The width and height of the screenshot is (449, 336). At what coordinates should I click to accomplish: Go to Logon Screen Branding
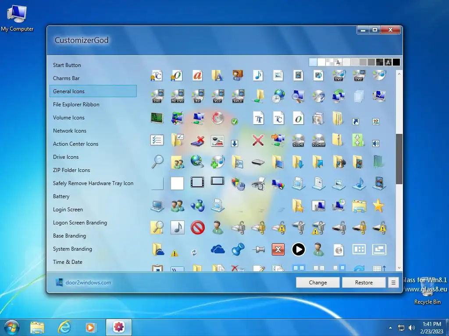click(x=80, y=223)
